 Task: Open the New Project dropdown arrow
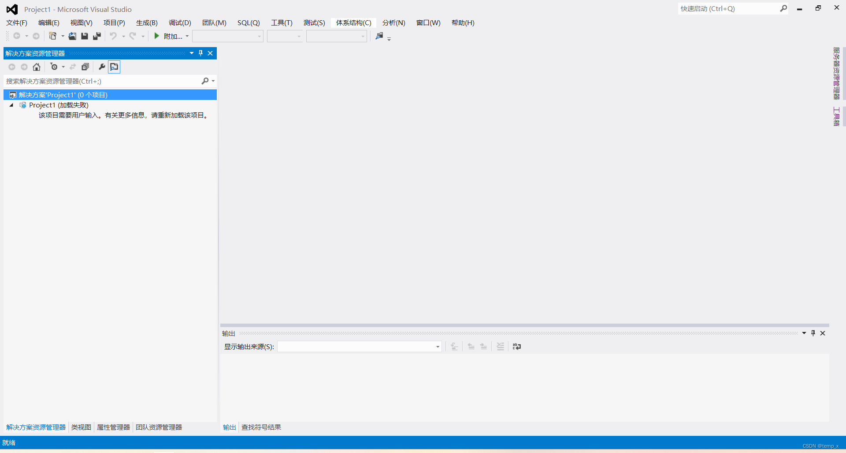click(63, 36)
